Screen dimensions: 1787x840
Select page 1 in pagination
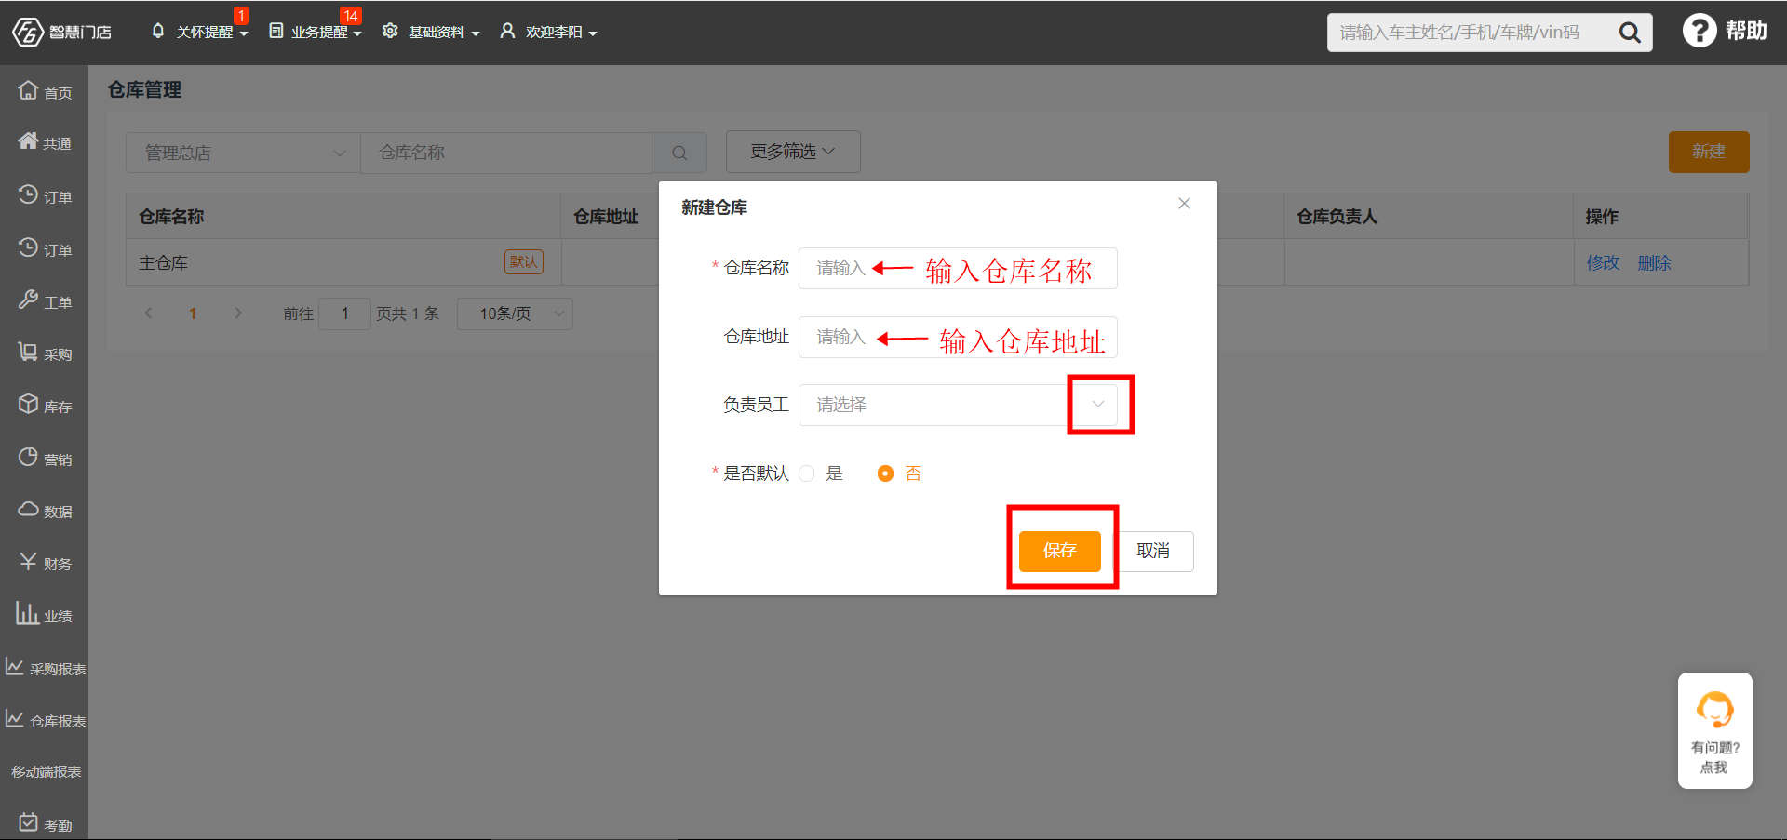[193, 313]
